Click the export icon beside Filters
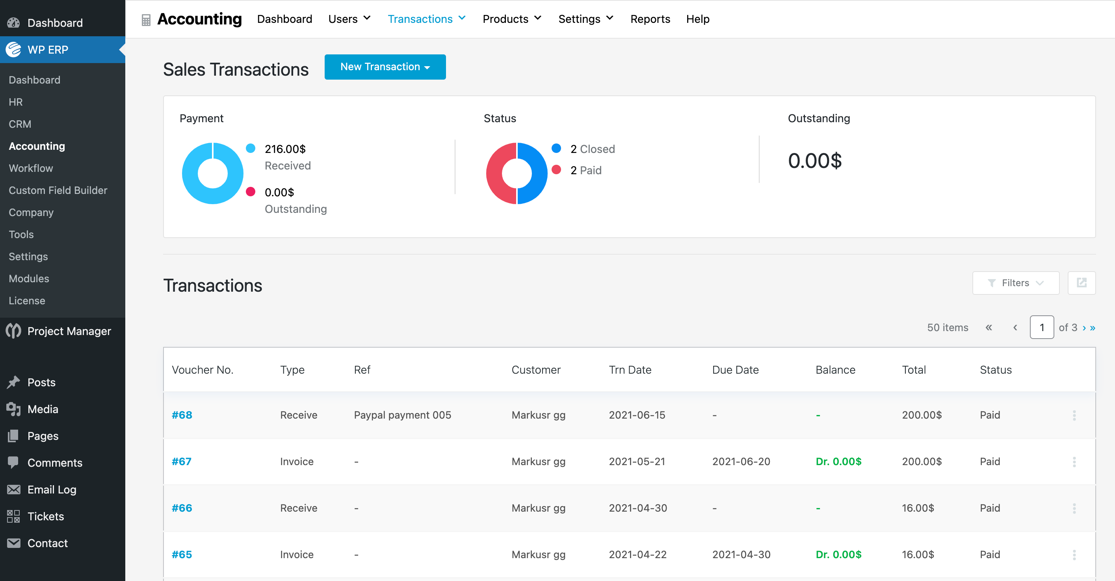Image resolution: width=1115 pixels, height=581 pixels. click(1082, 283)
